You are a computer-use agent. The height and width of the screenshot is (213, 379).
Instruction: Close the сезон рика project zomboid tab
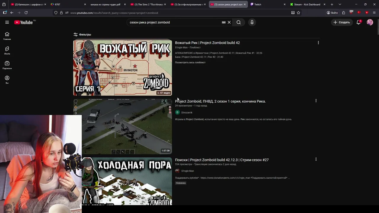245,4
